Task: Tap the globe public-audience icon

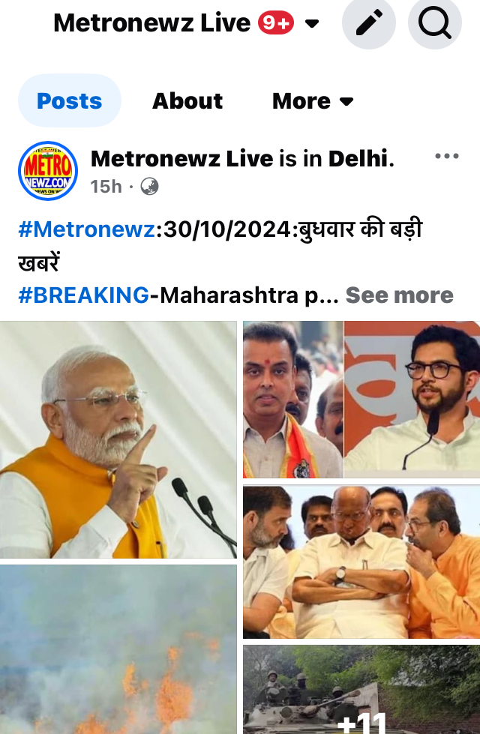Action: click(149, 186)
